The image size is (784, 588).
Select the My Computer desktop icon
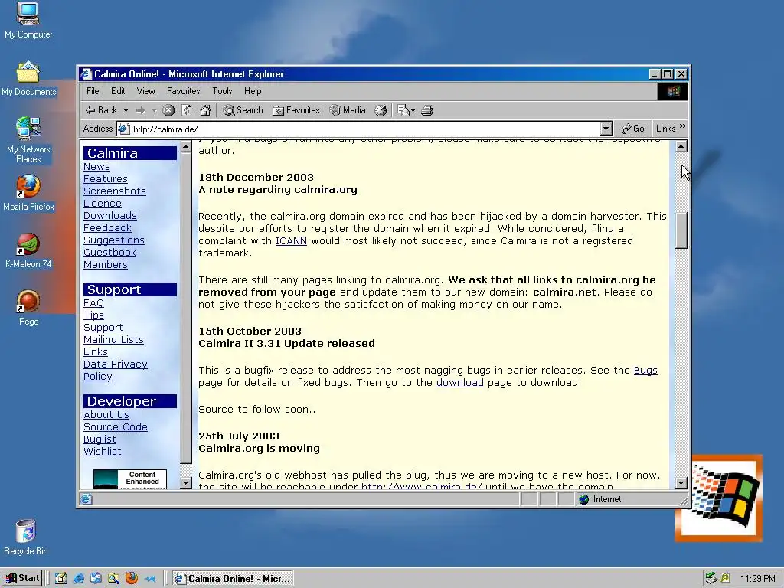coord(28,21)
